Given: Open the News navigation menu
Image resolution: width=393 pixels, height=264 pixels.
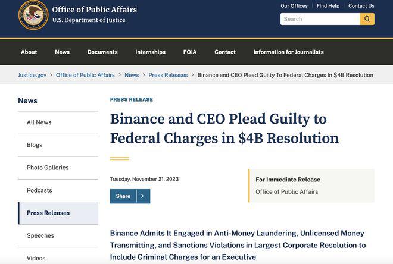Looking at the screenshot, I should click(x=63, y=52).
